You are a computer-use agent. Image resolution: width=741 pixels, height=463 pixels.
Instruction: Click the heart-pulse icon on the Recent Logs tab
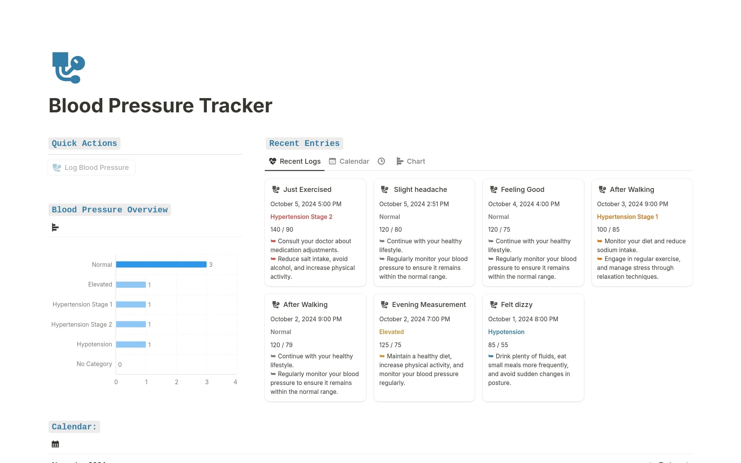point(272,161)
